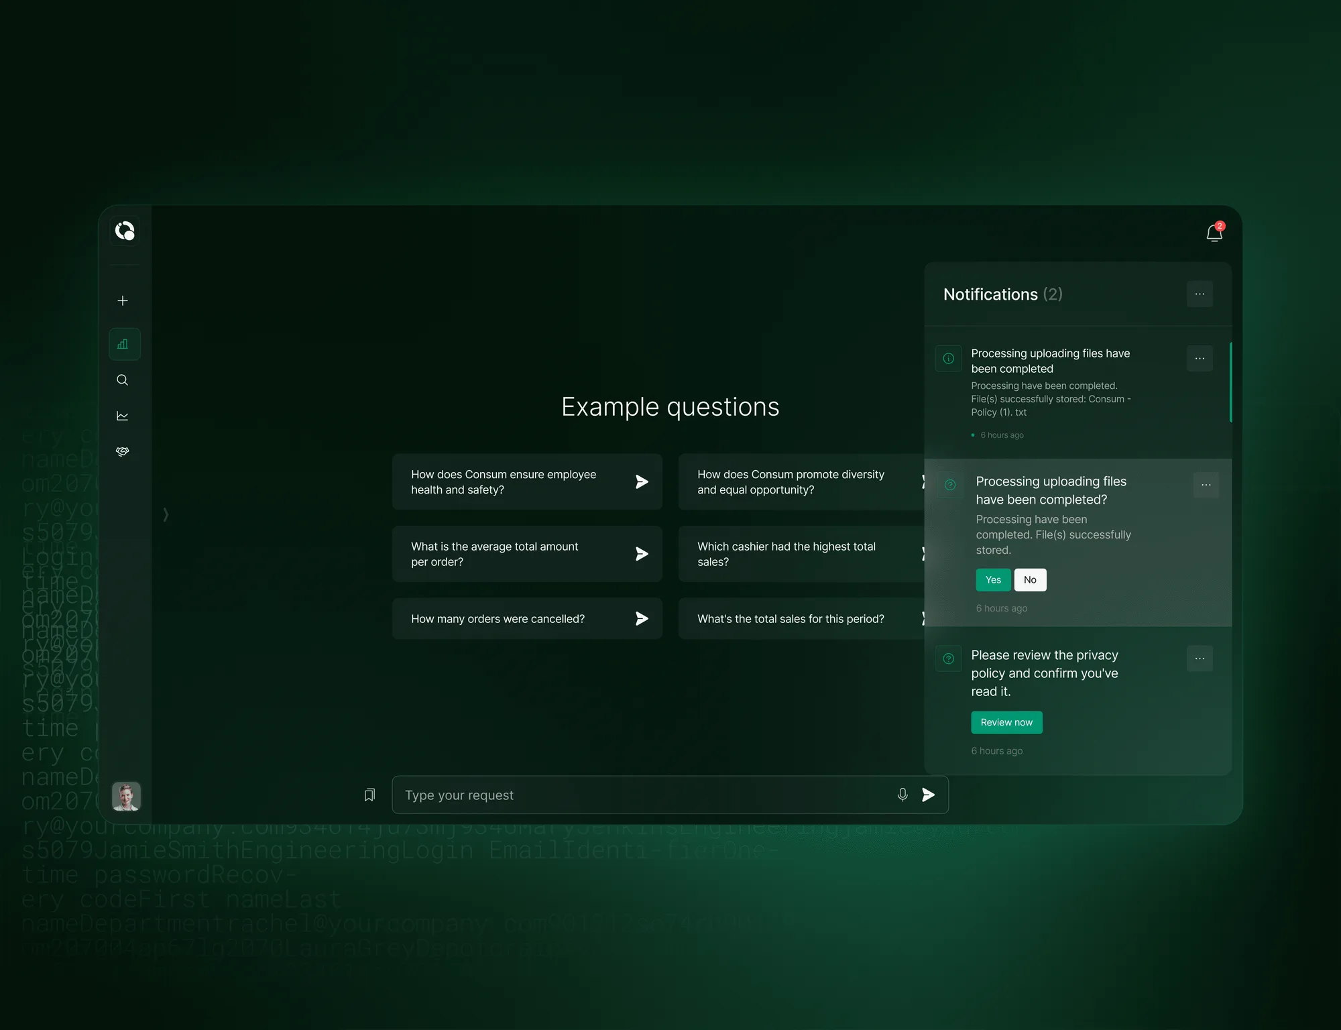1341x1030 pixels.
Task: Expand the sidebar with the chevron arrow
Action: pyautogui.click(x=166, y=514)
